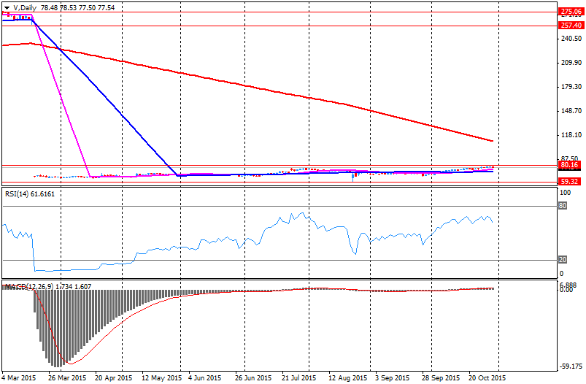The width and height of the screenshot is (586, 384).
Task: Select the 20 Apr 2015 date label
Action: [x=113, y=378]
